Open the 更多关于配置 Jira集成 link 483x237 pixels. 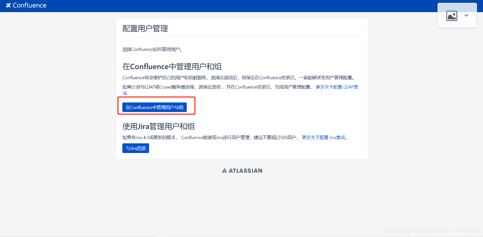click(x=324, y=137)
